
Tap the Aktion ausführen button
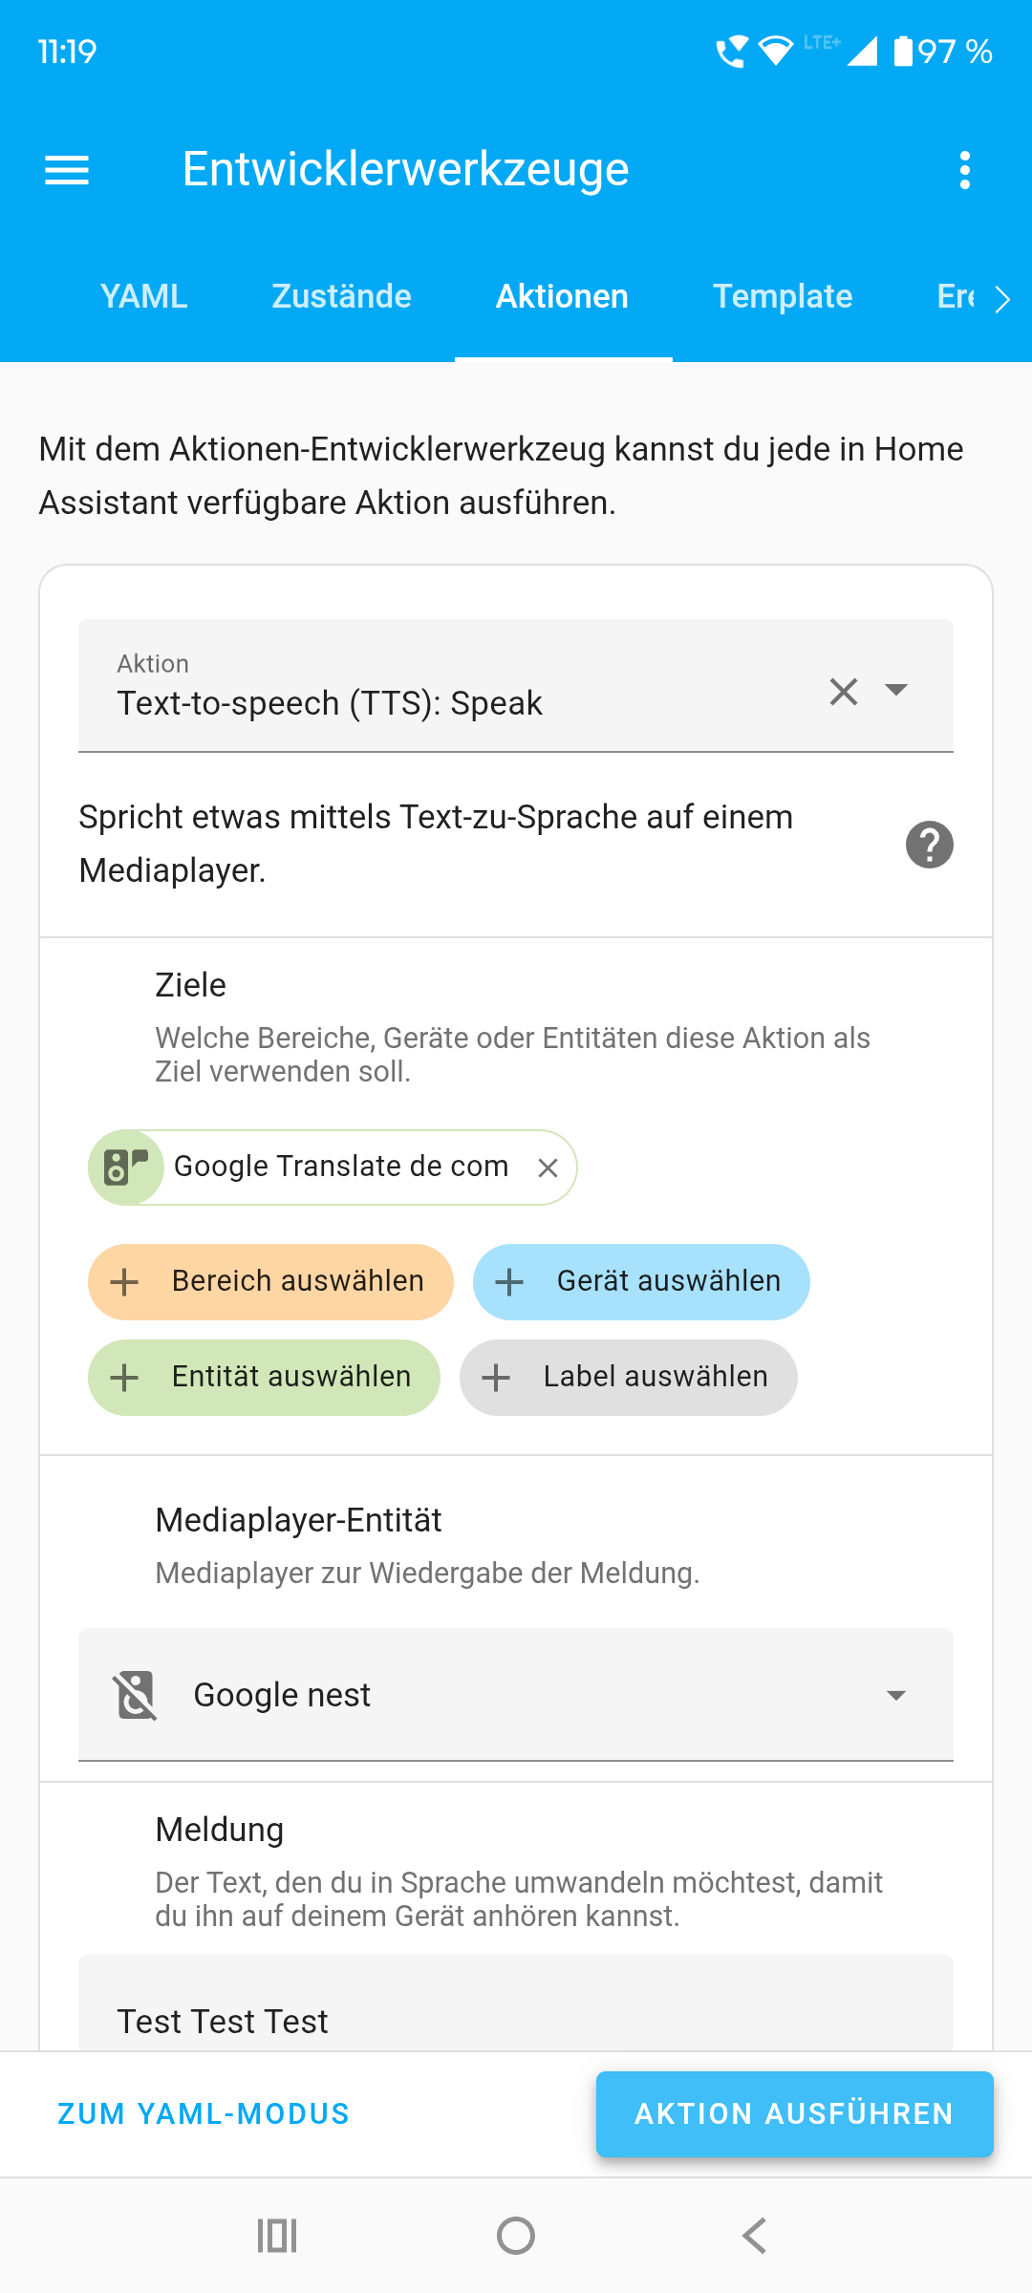pos(794,2113)
